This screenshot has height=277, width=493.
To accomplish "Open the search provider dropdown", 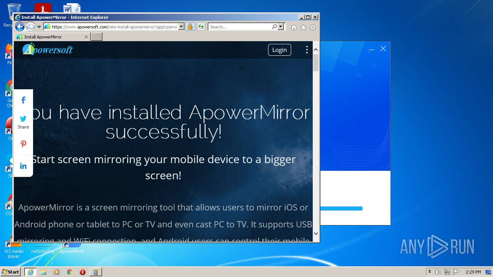I will [x=281, y=27].
